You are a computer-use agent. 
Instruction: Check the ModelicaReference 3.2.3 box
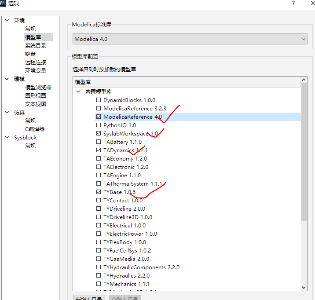click(x=99, y=108)
